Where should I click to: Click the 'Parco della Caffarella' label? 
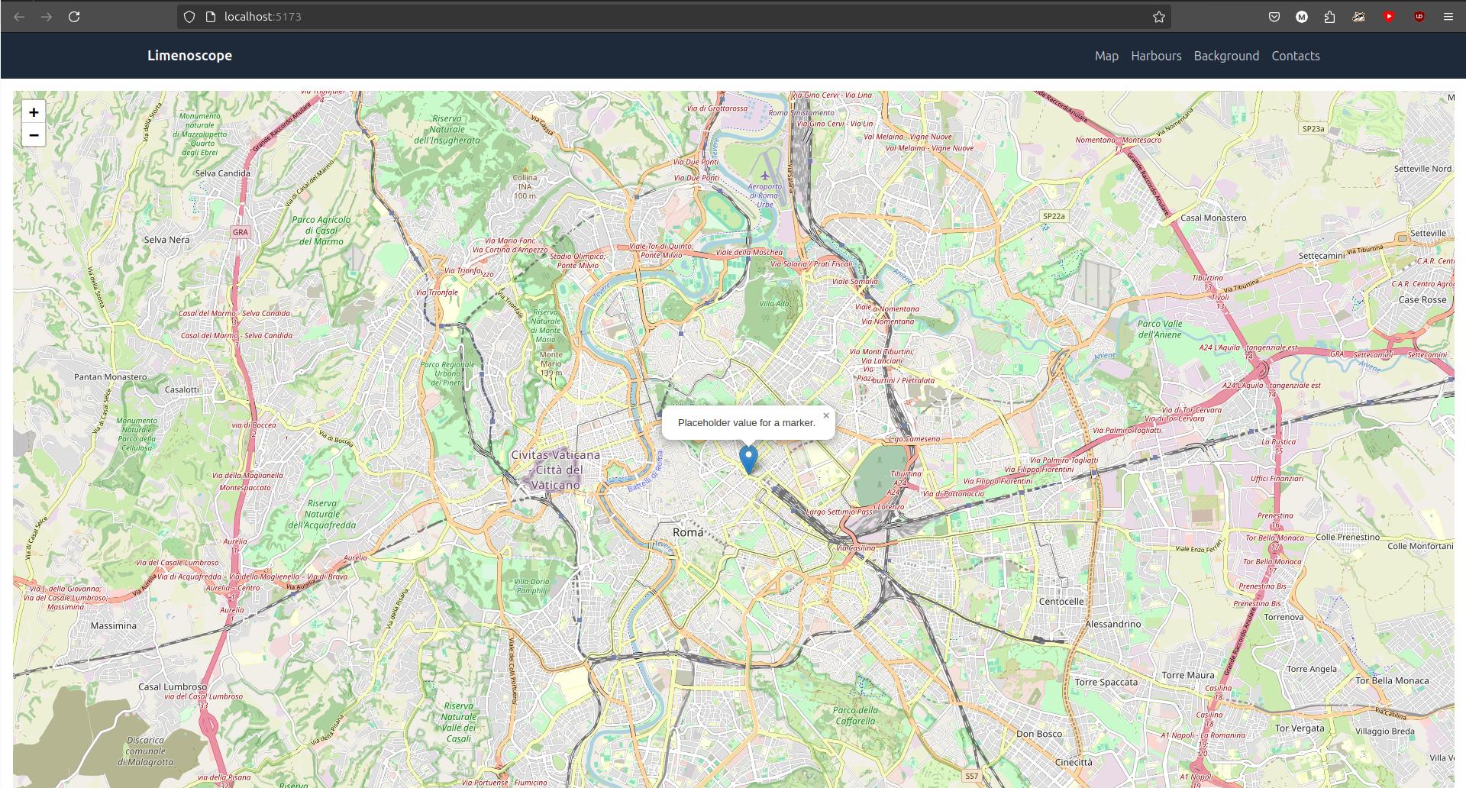tap(855, 715)
